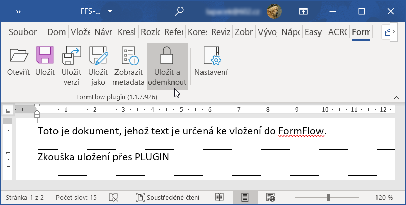406x205 pixels.
Task: Click the search magnifier in title bar
Action: (x=179, y=11)
